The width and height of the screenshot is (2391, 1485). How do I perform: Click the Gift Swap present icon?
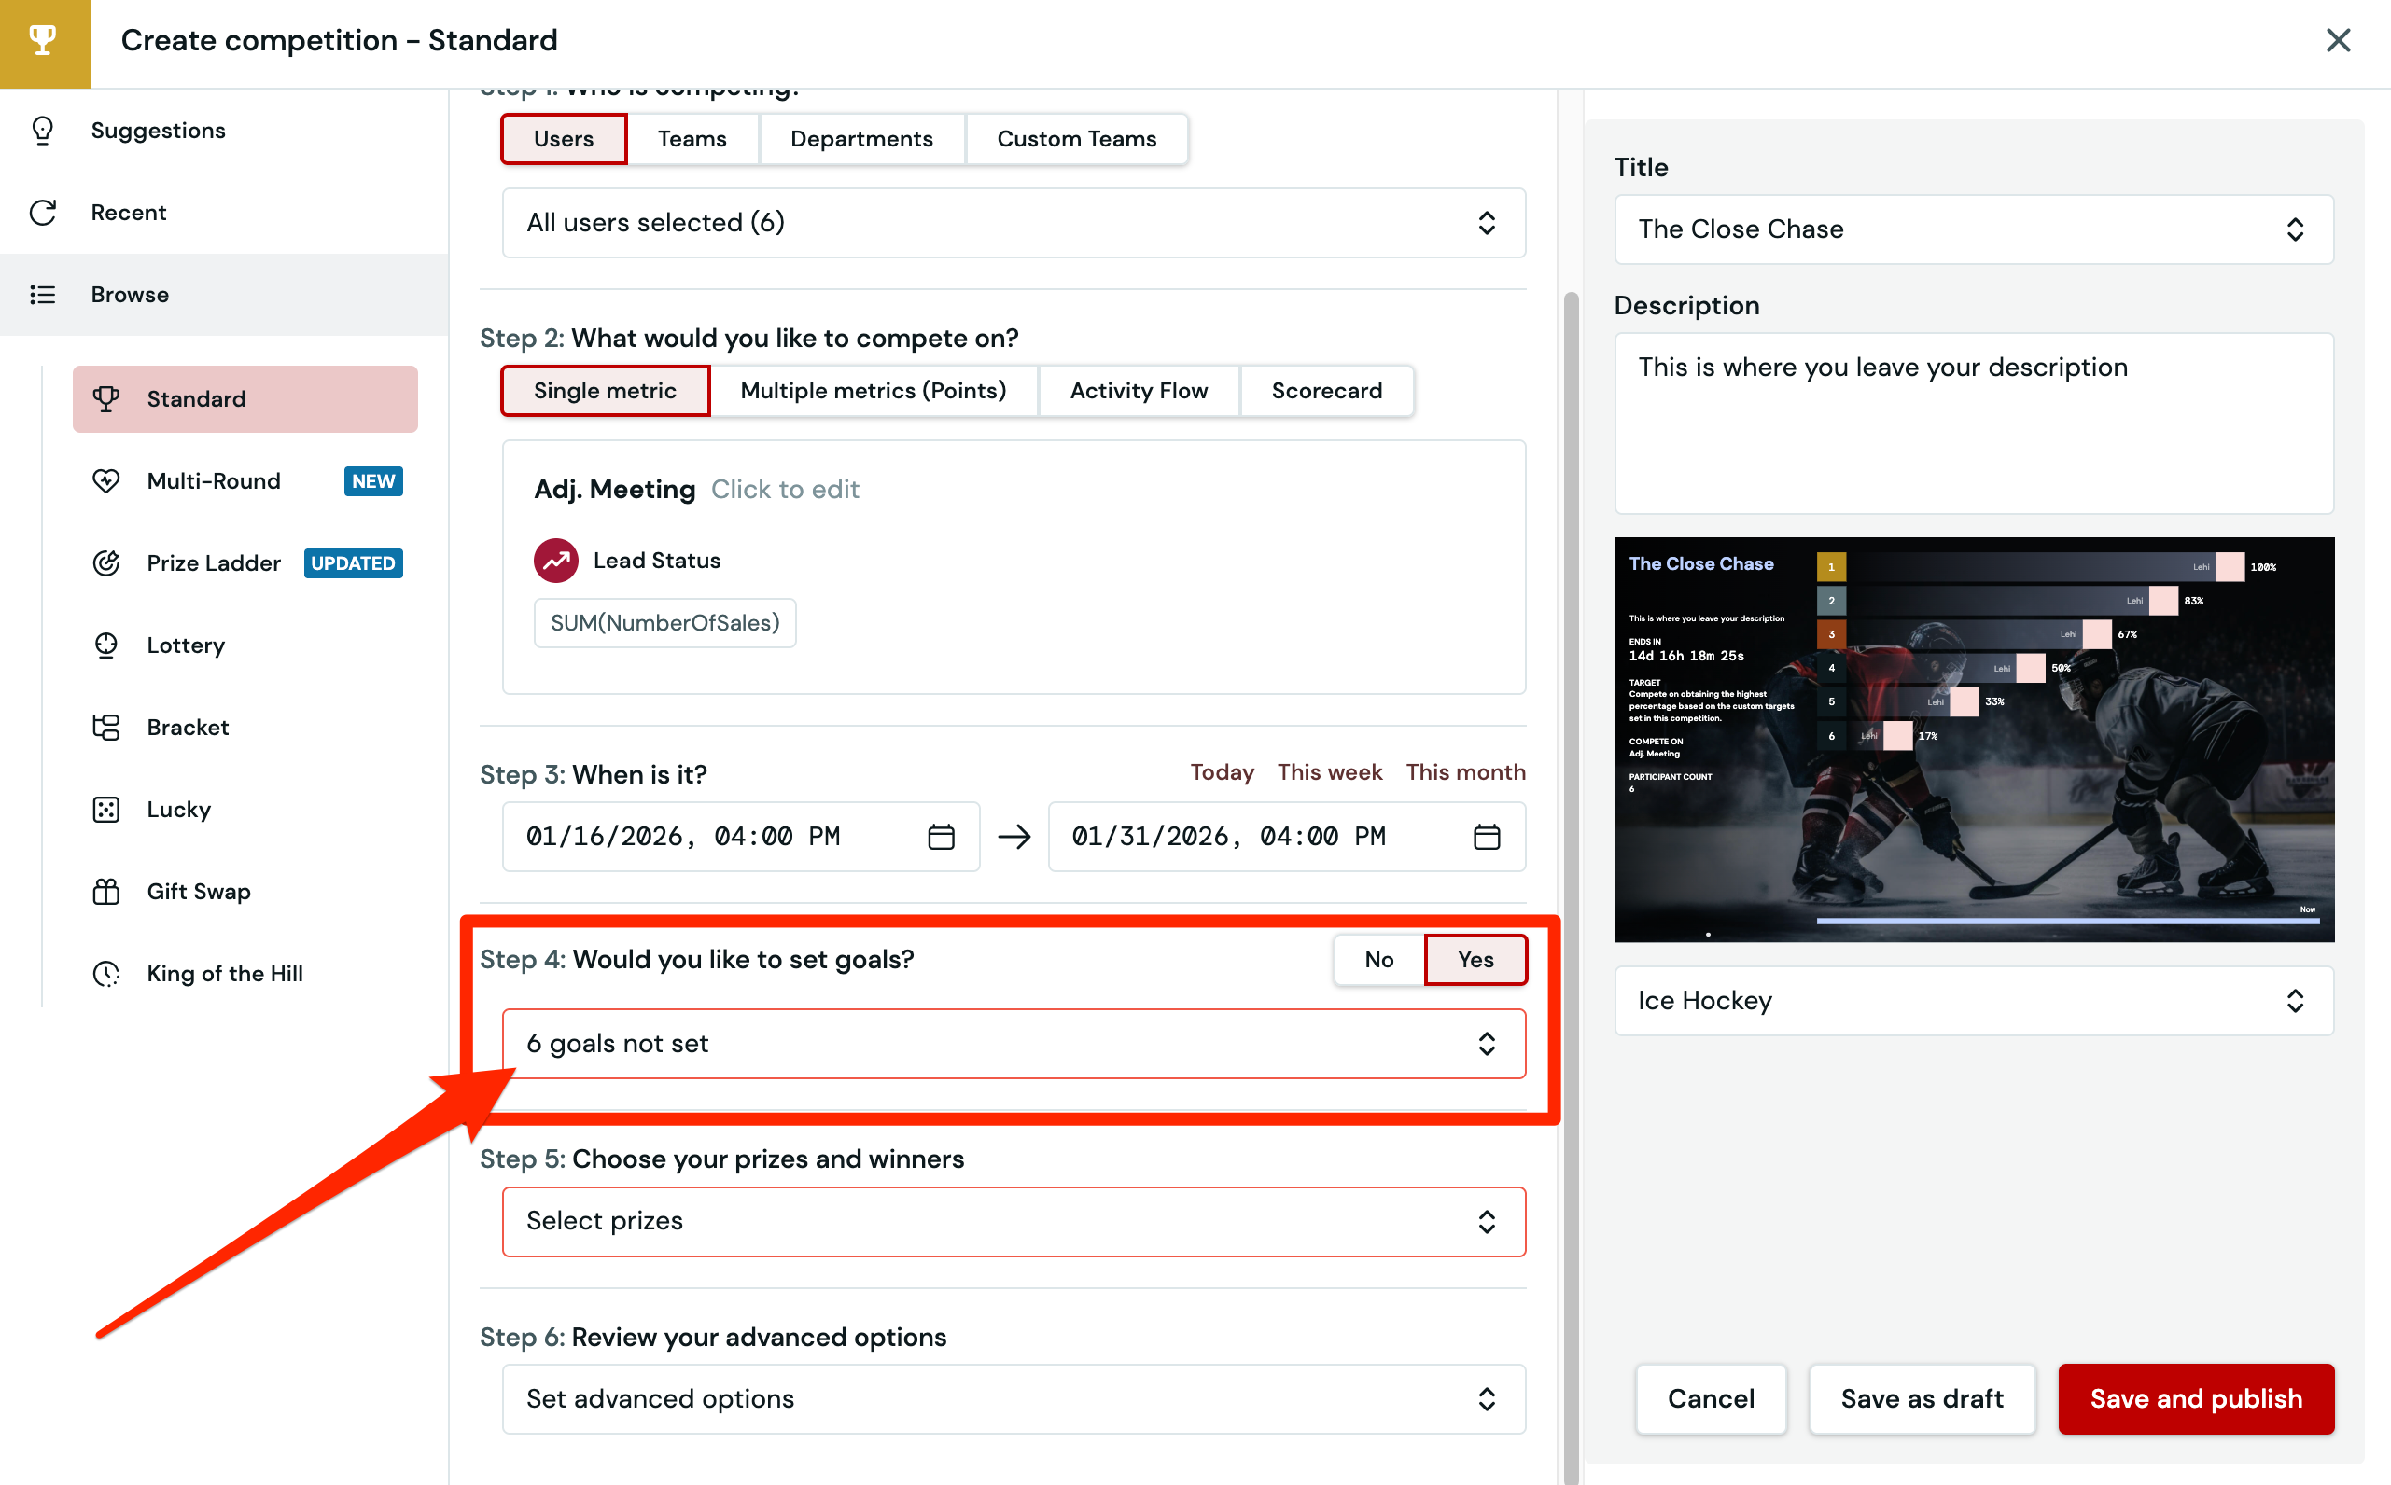click(x=106, y=891)
